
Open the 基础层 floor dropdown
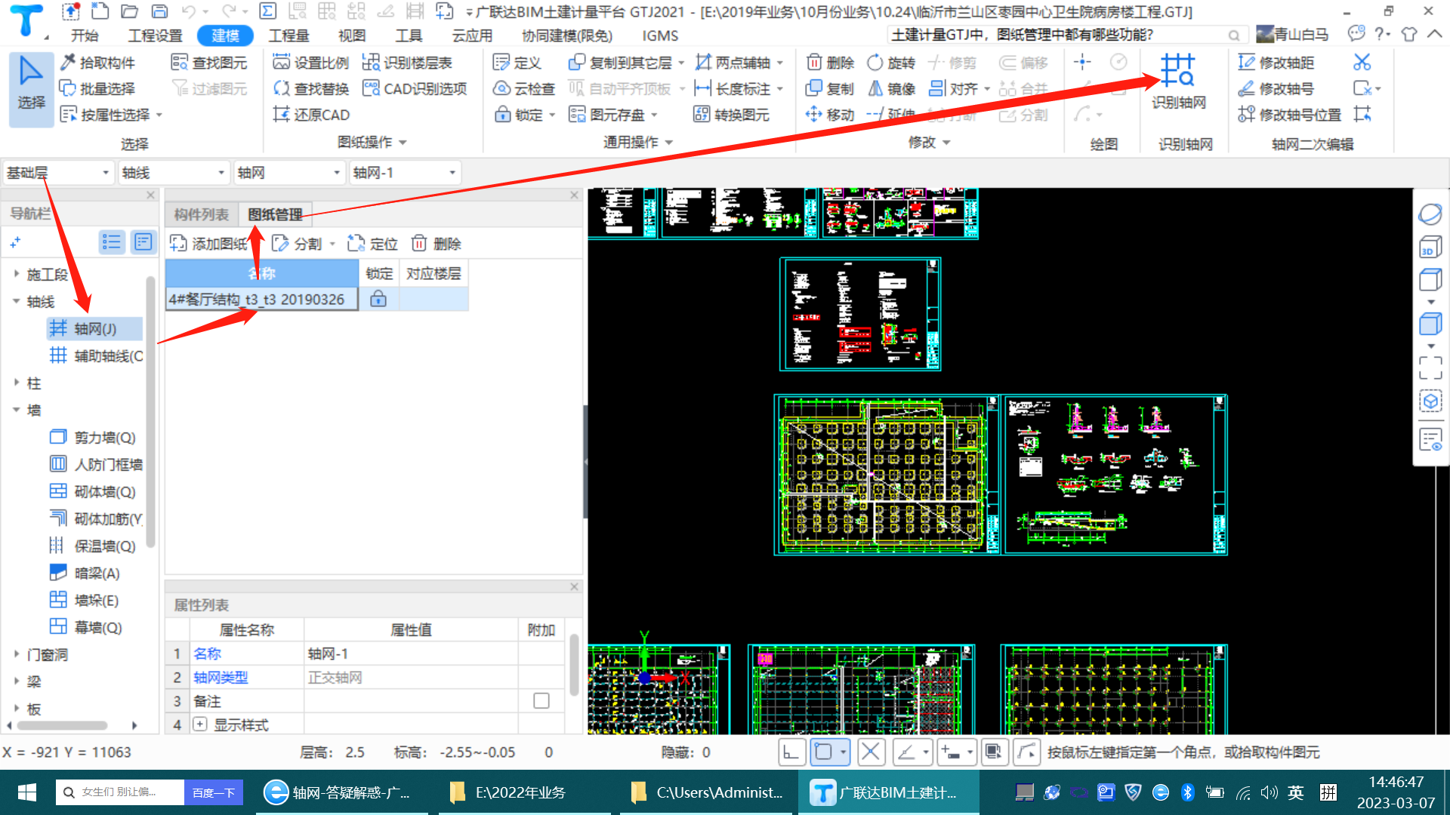pos(58,173)
